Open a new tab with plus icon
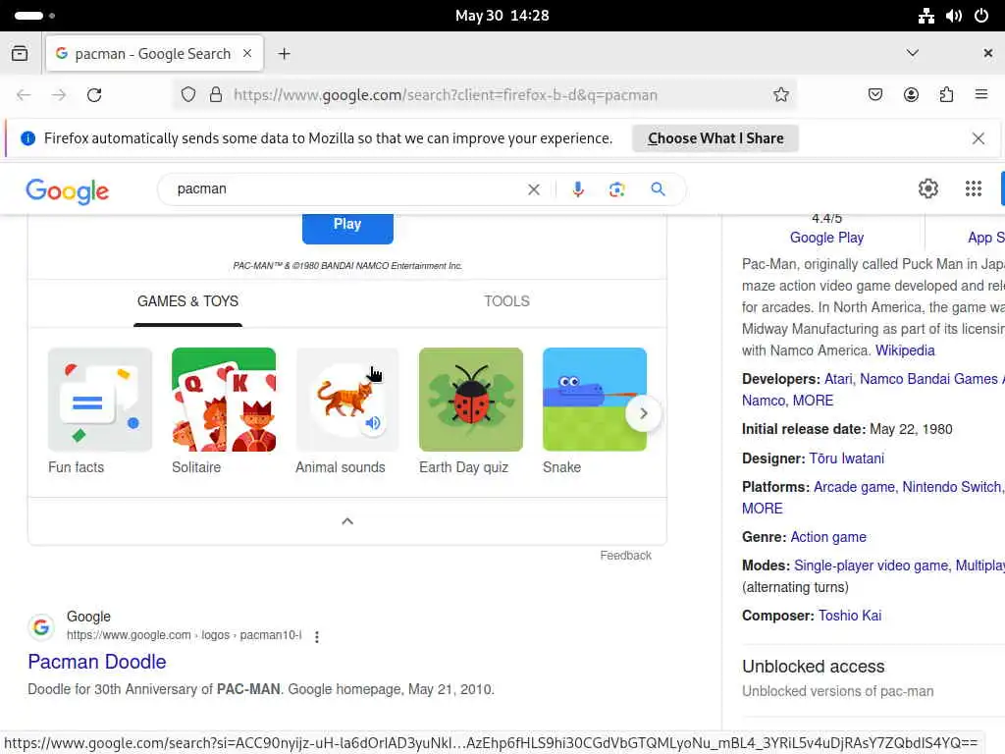The width and height of the screenshot is (1005, 754). pos(284,54)
